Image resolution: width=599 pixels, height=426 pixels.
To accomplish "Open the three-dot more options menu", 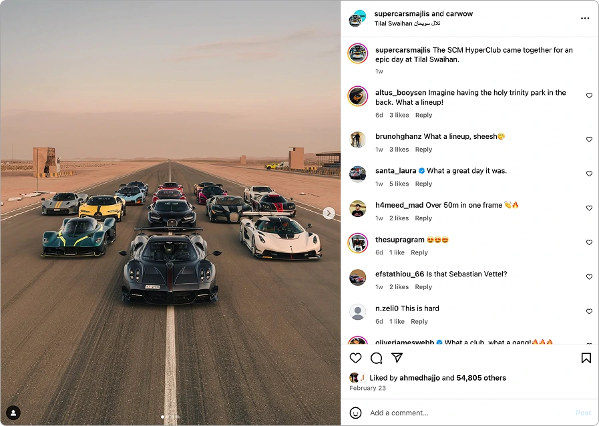I will 585,18.
